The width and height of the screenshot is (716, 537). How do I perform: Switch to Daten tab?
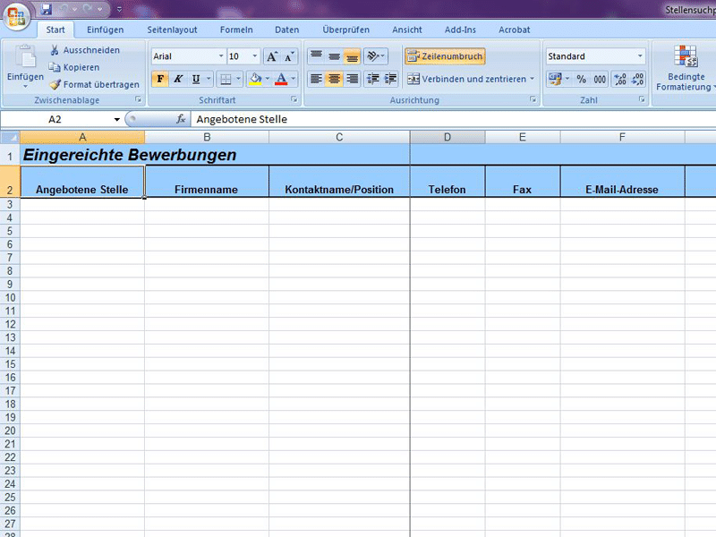(x=286, y=30)
